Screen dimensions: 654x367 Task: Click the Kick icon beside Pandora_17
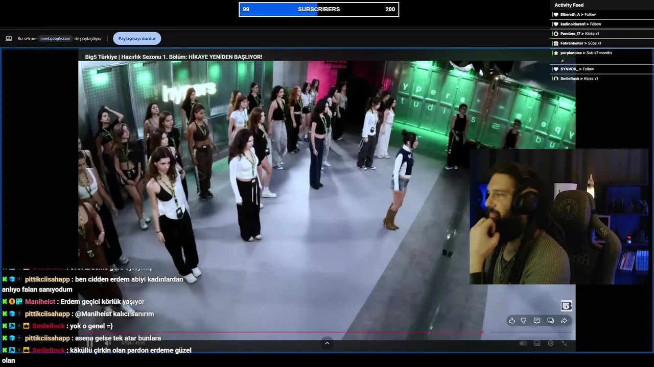pos(556,34)
